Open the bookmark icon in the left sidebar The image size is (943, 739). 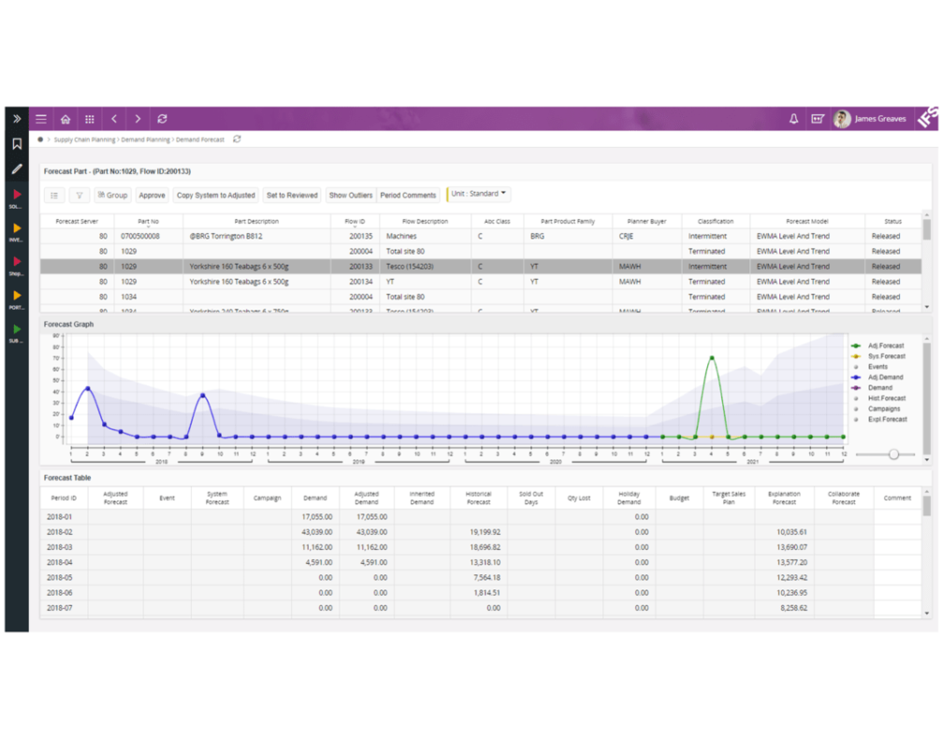15,145
